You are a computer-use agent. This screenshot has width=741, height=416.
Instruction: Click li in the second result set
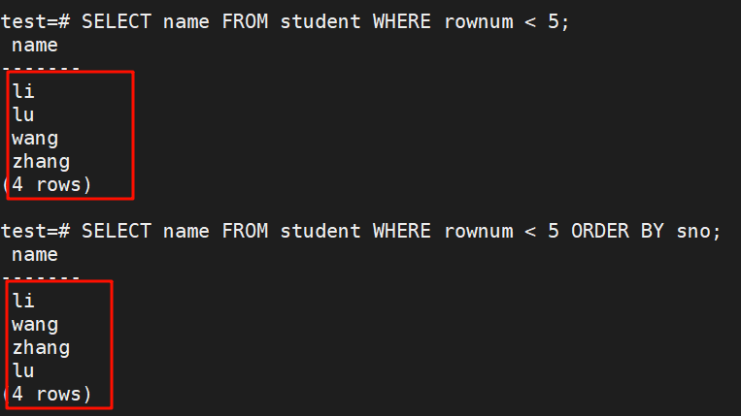tap(23, 301)
